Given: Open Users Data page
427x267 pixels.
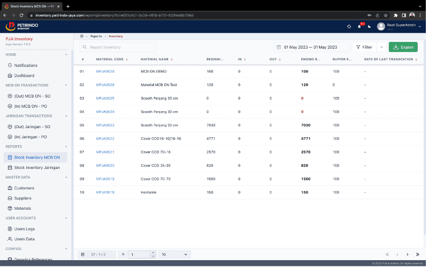Looking at the screenshot, I should coord(24,239).
